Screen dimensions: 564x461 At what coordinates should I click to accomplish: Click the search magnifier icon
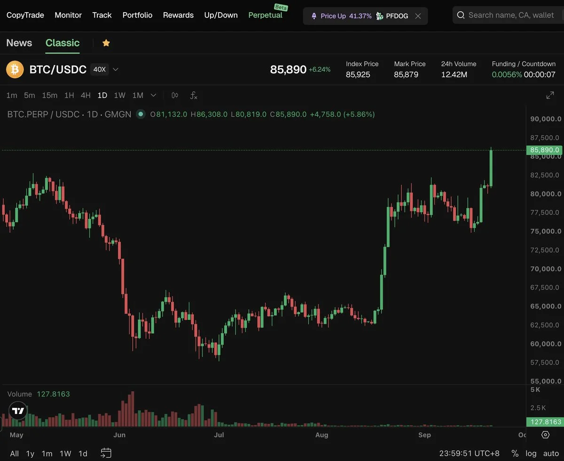pos(461,15)
